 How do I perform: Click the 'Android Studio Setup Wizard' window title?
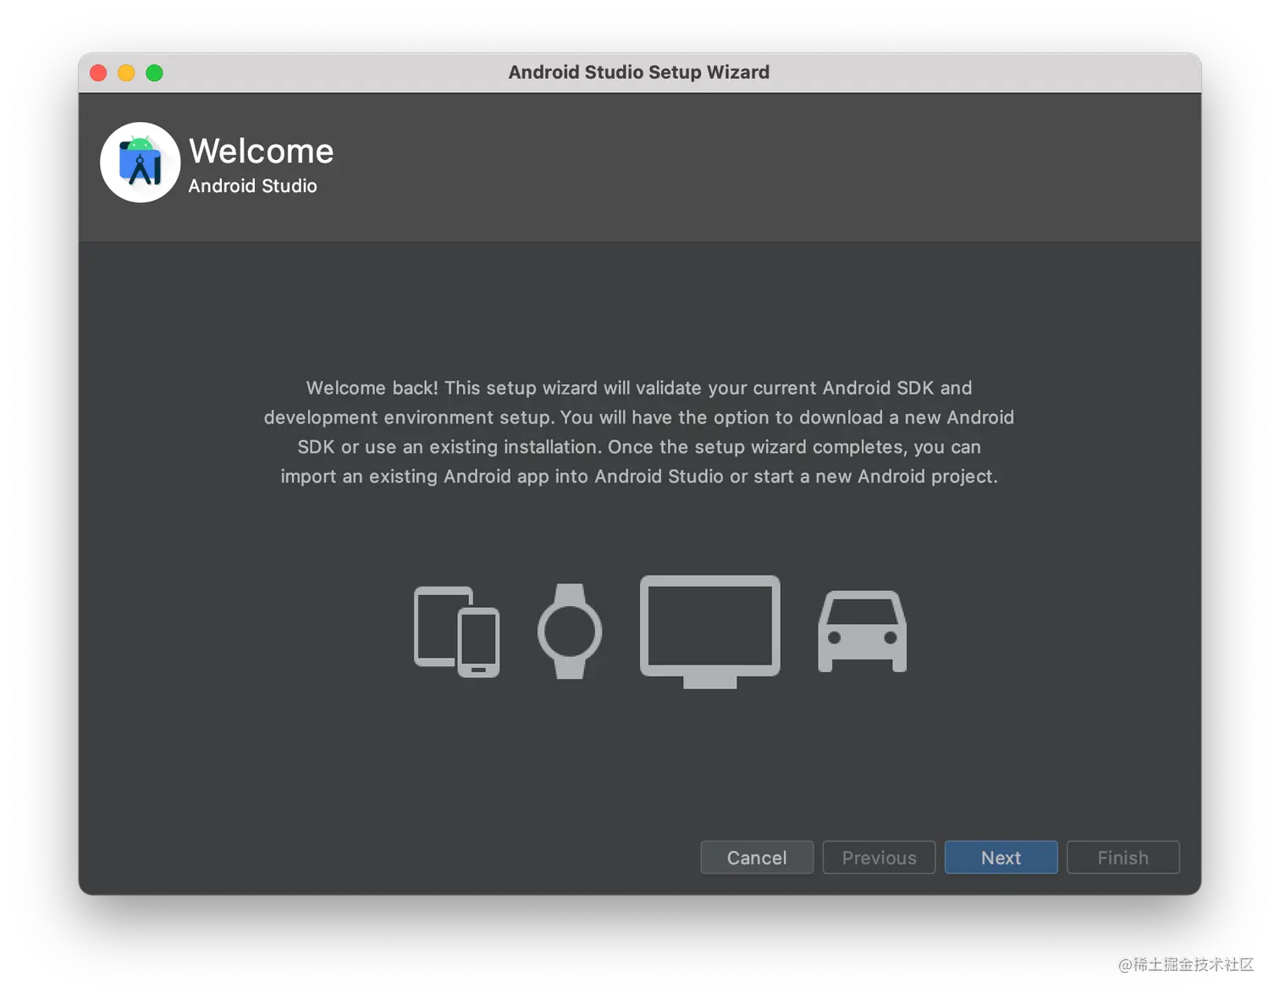(x=639, y=73)
